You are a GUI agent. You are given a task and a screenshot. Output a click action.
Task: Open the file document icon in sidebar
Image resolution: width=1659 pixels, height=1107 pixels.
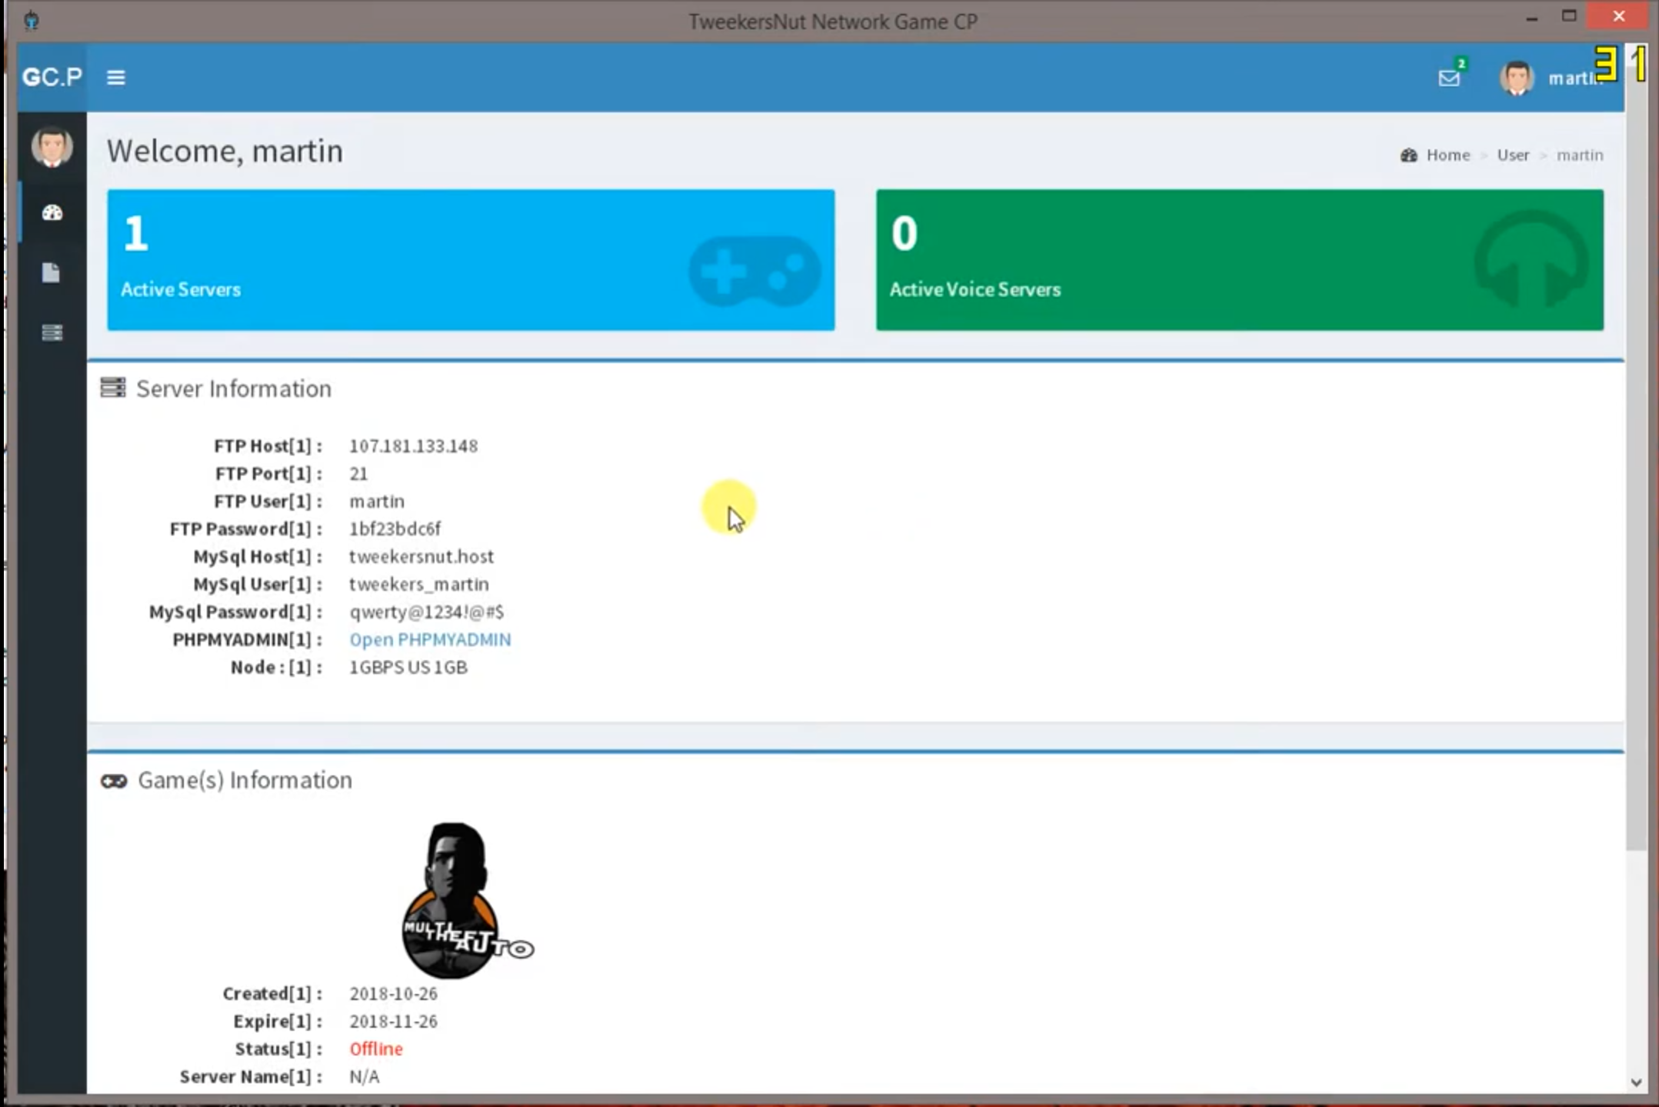click(x=52, y=273)
